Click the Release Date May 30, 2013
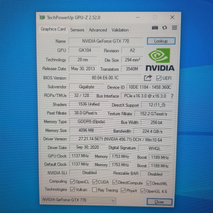 click(83, 68)
